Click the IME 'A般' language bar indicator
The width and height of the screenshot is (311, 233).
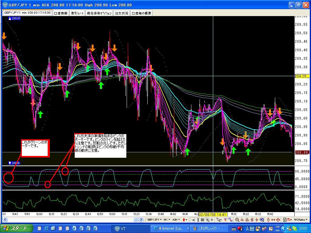[250, 229]
